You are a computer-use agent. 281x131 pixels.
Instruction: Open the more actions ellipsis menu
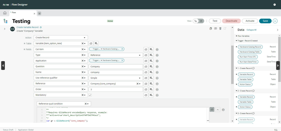tap(275, 21)
